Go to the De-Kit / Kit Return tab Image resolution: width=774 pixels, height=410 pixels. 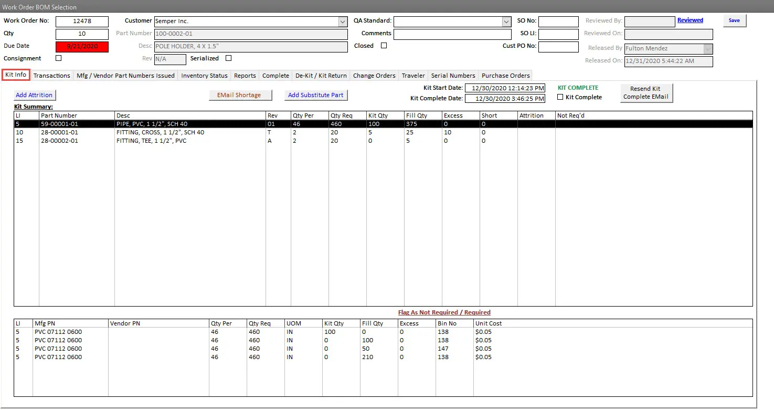(x=321, y=76)
